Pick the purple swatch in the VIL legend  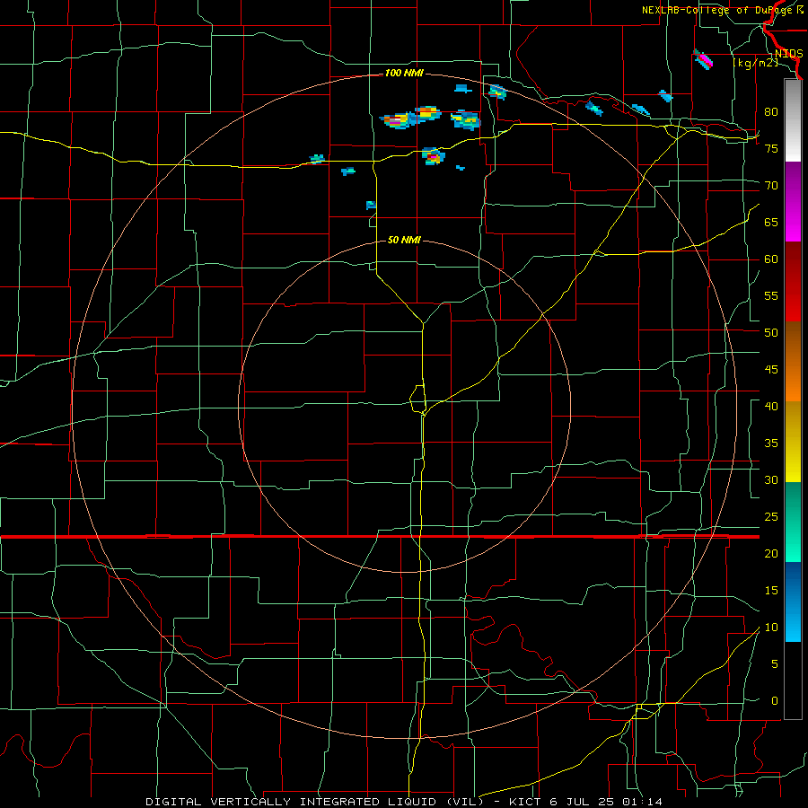point(793,181)
